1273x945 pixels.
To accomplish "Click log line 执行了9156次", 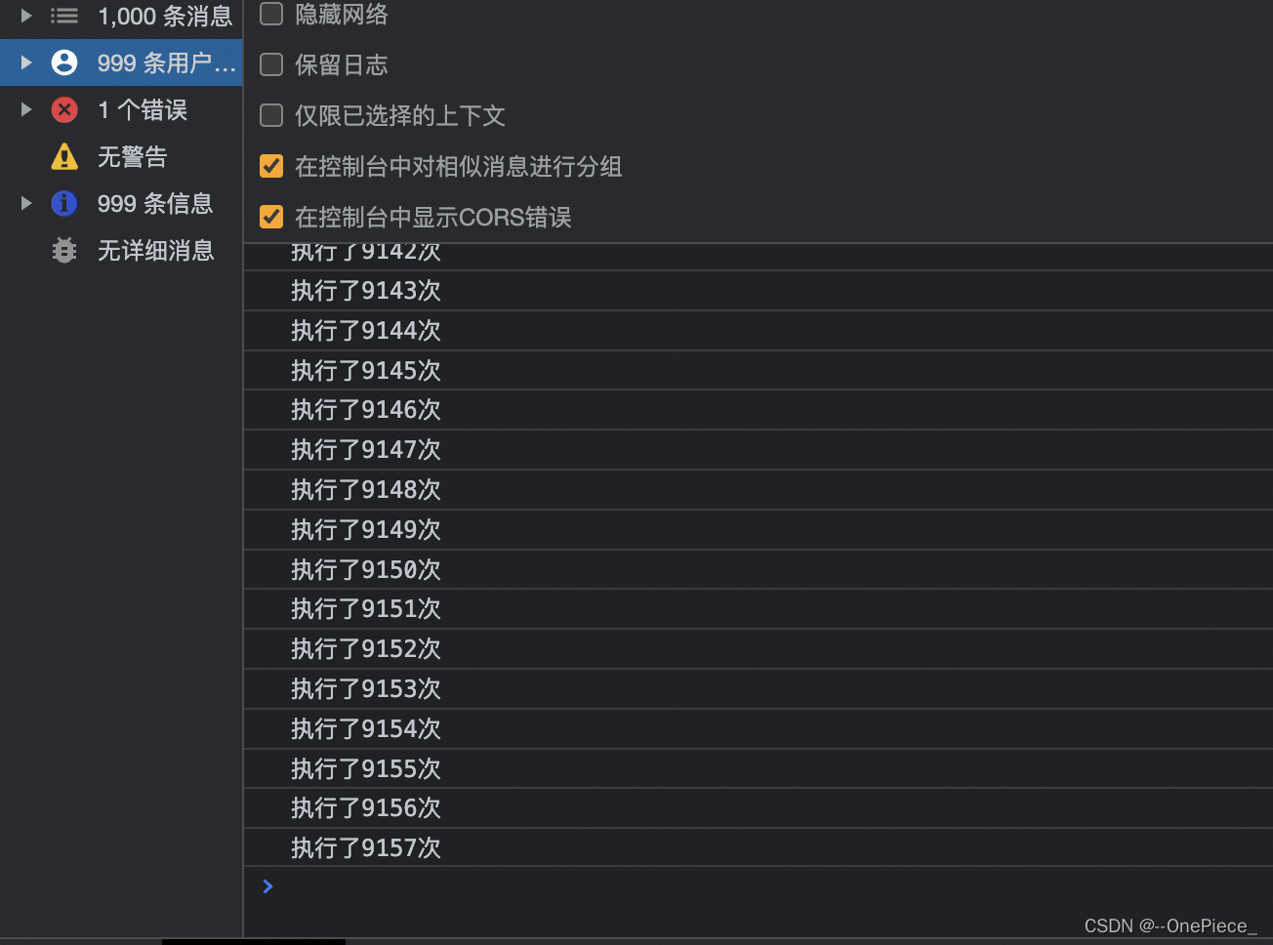I will (x=759, y=808).
